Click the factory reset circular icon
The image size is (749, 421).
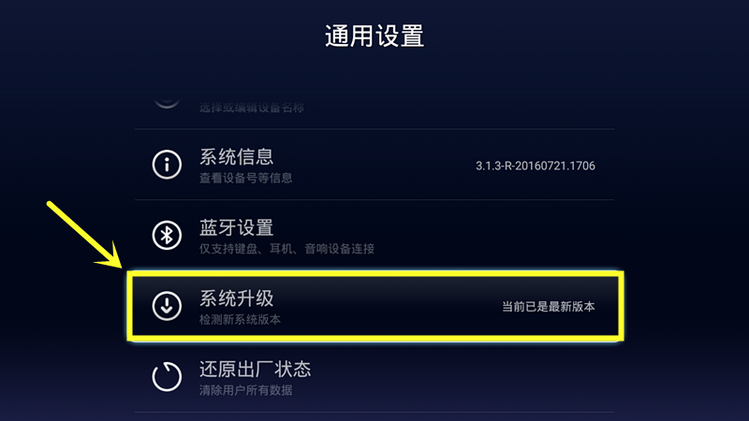point(167,377)
